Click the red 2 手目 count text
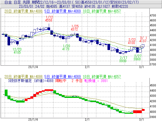This screenshot has height=123, width=162. point(77,81)
